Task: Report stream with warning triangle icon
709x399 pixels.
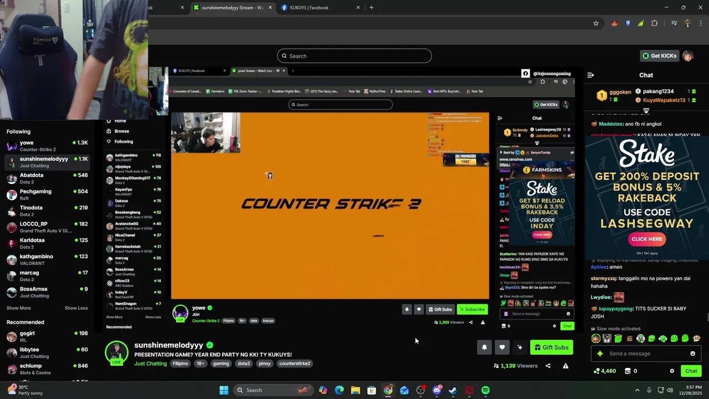Action: click(566, 366)
